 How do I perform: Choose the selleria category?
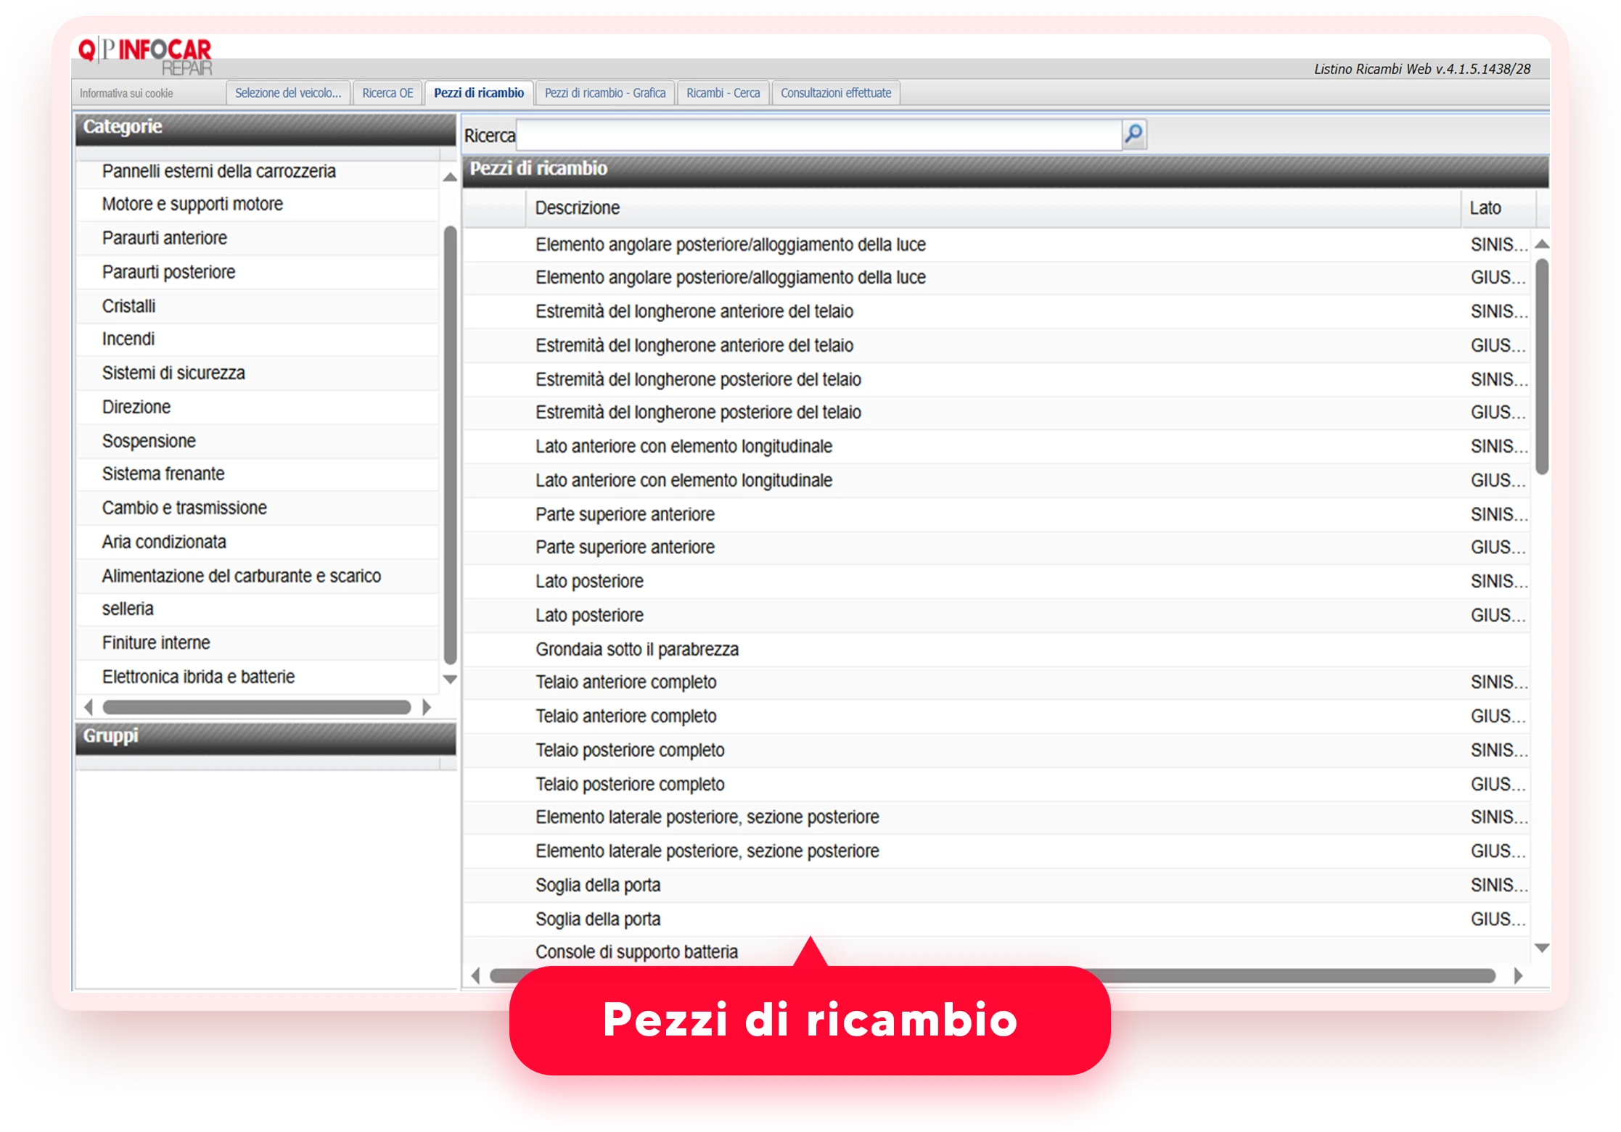click(x=258, y=609)
